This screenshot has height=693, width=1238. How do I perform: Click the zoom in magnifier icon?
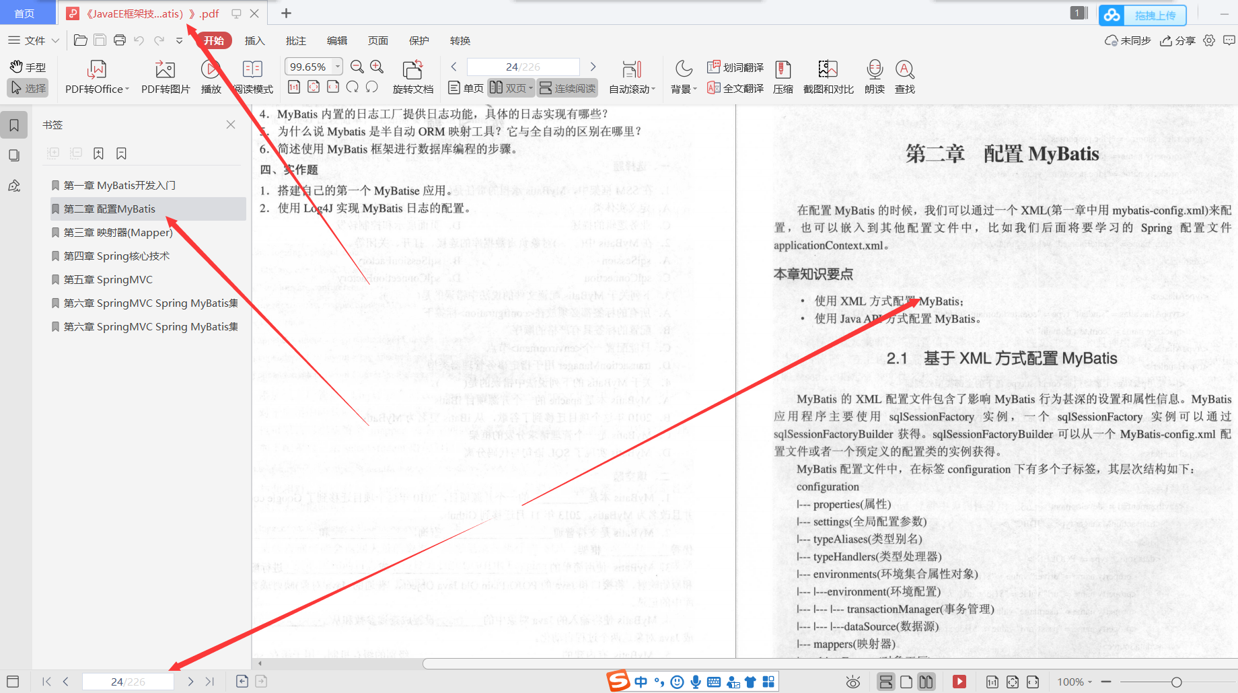point(377,67)
